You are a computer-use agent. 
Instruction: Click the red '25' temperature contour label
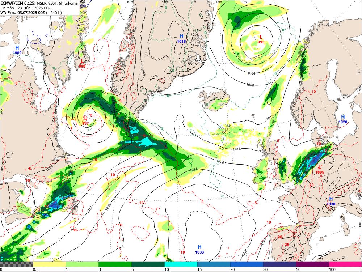point(287,245)
